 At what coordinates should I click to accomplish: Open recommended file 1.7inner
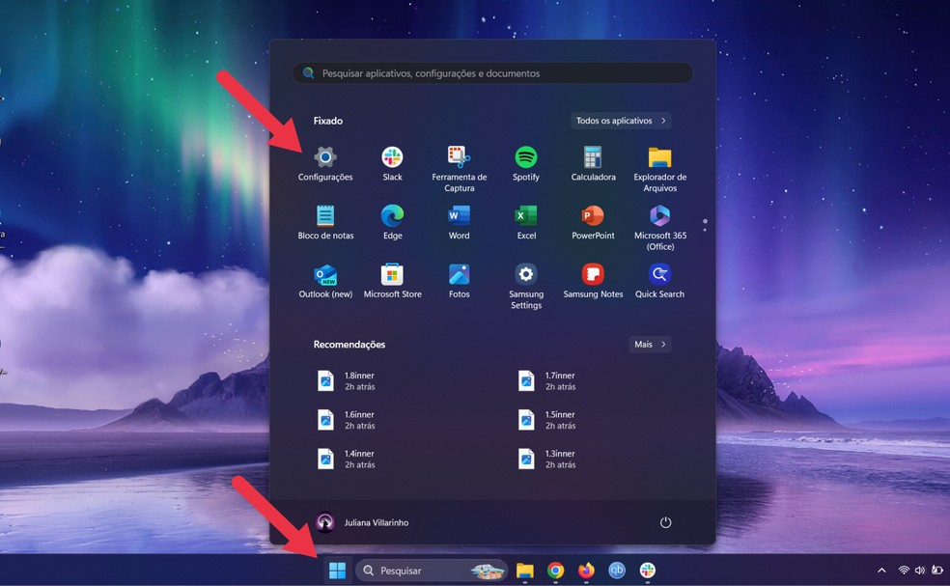(547, 380)
